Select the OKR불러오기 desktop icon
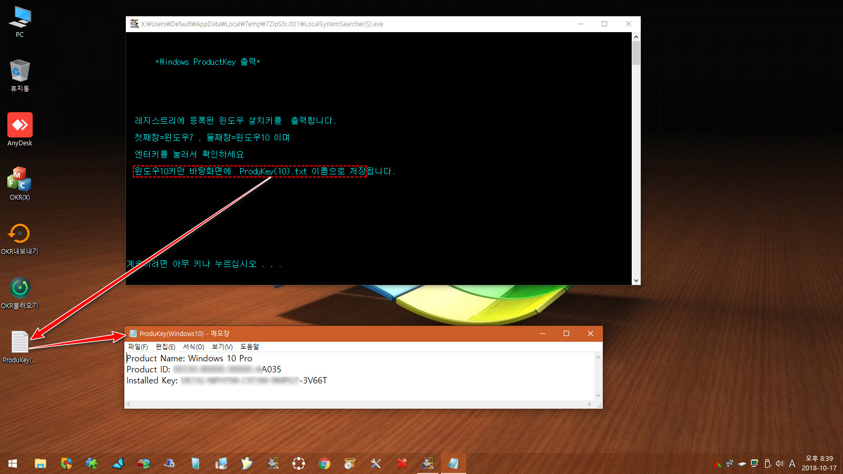Screen dimensions: 843x474 (19, 293)
